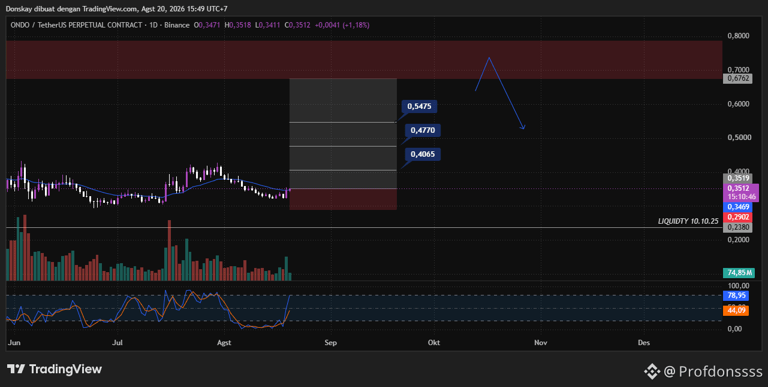Click the red 0,2902 stop price label
Image resolution: width=768 pixels, height=387 pixels.
[x=738, y=217]
